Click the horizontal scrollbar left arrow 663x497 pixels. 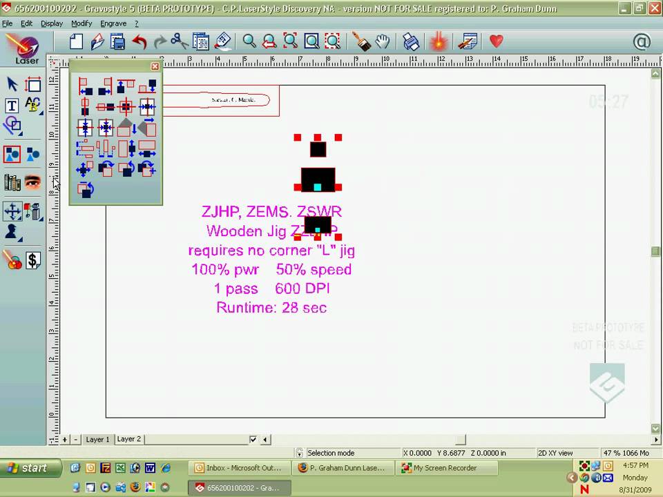pos(265,440)
